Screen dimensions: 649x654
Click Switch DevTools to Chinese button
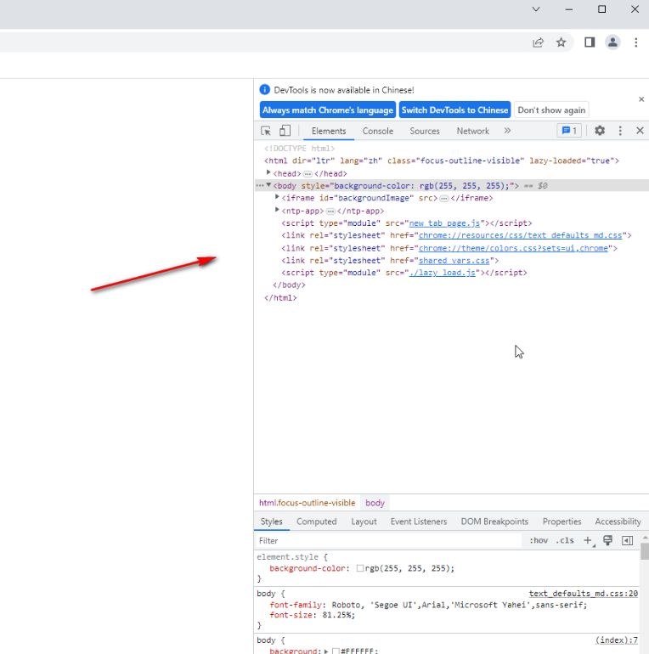click(x=454, y=110)
